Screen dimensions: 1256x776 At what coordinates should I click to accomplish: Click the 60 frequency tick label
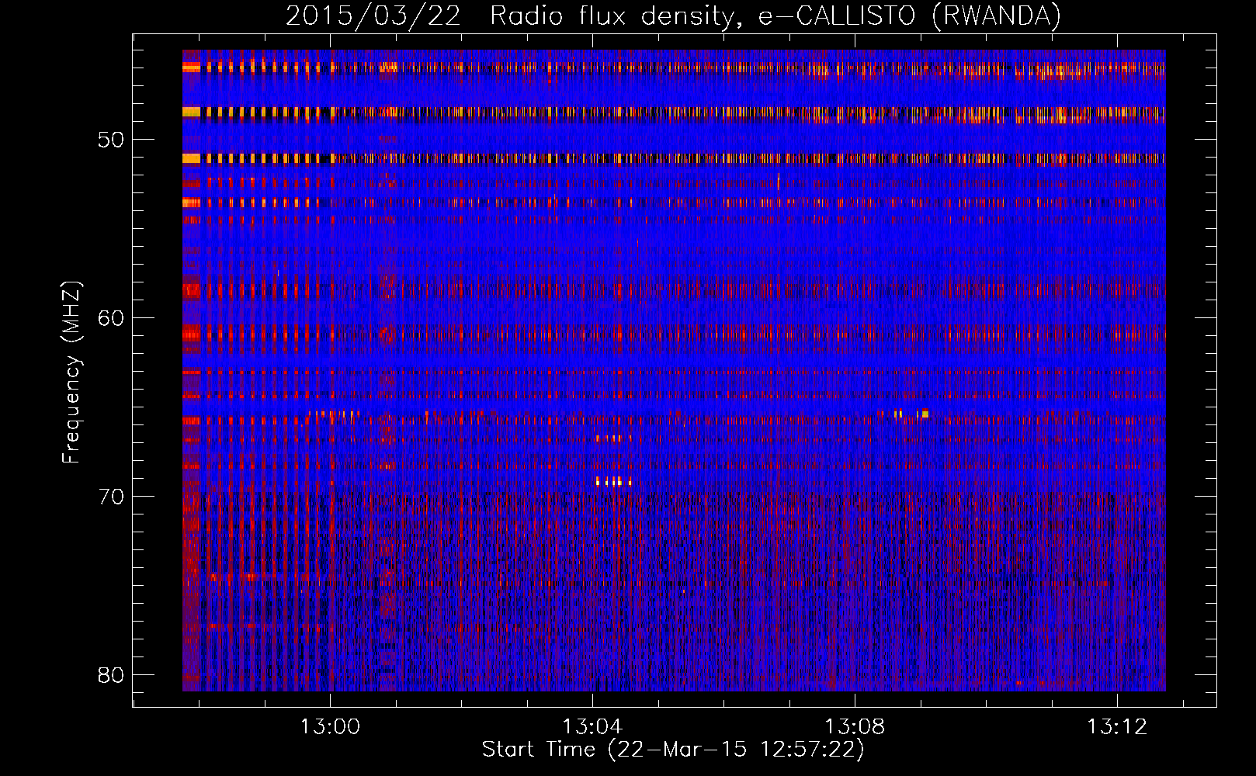click(x=112, y=318)
